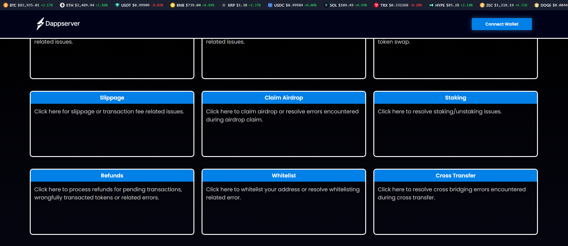Click the HYPE price $85.28

tap(452, 5)
